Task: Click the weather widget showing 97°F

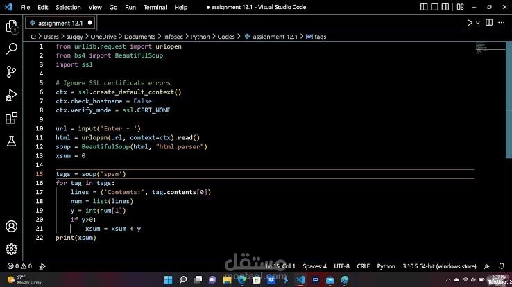Action: coord(24,279)
